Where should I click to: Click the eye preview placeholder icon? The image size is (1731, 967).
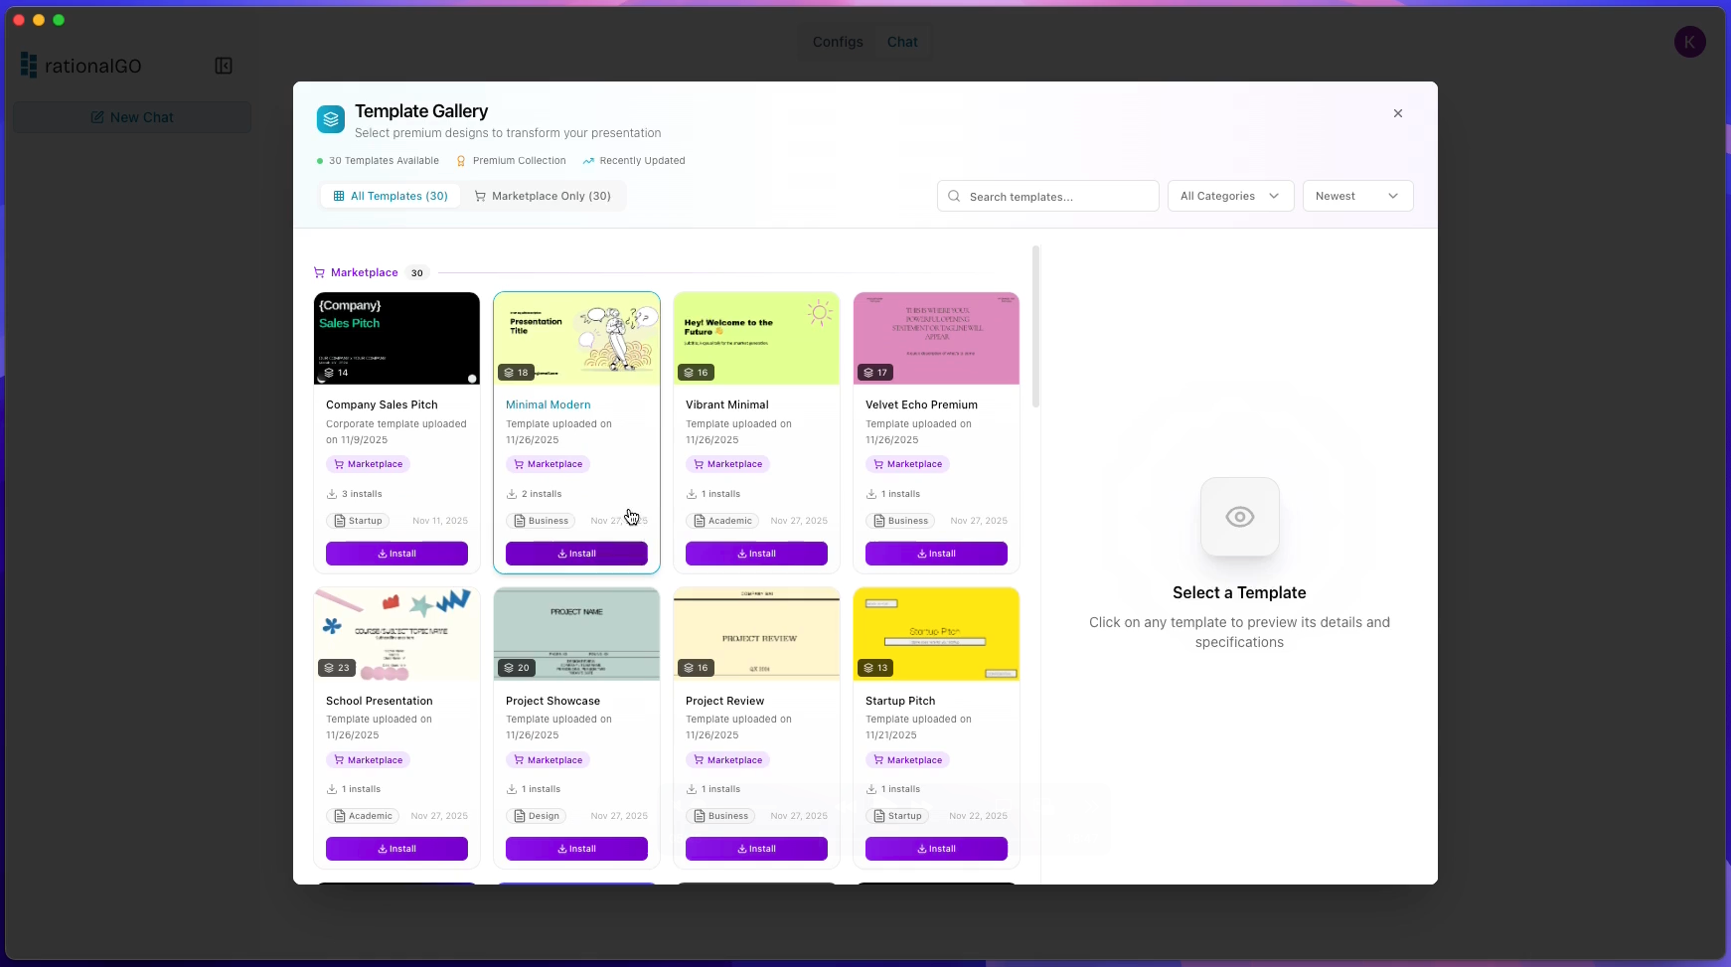pyautogui.click(x=1239, y=517)
